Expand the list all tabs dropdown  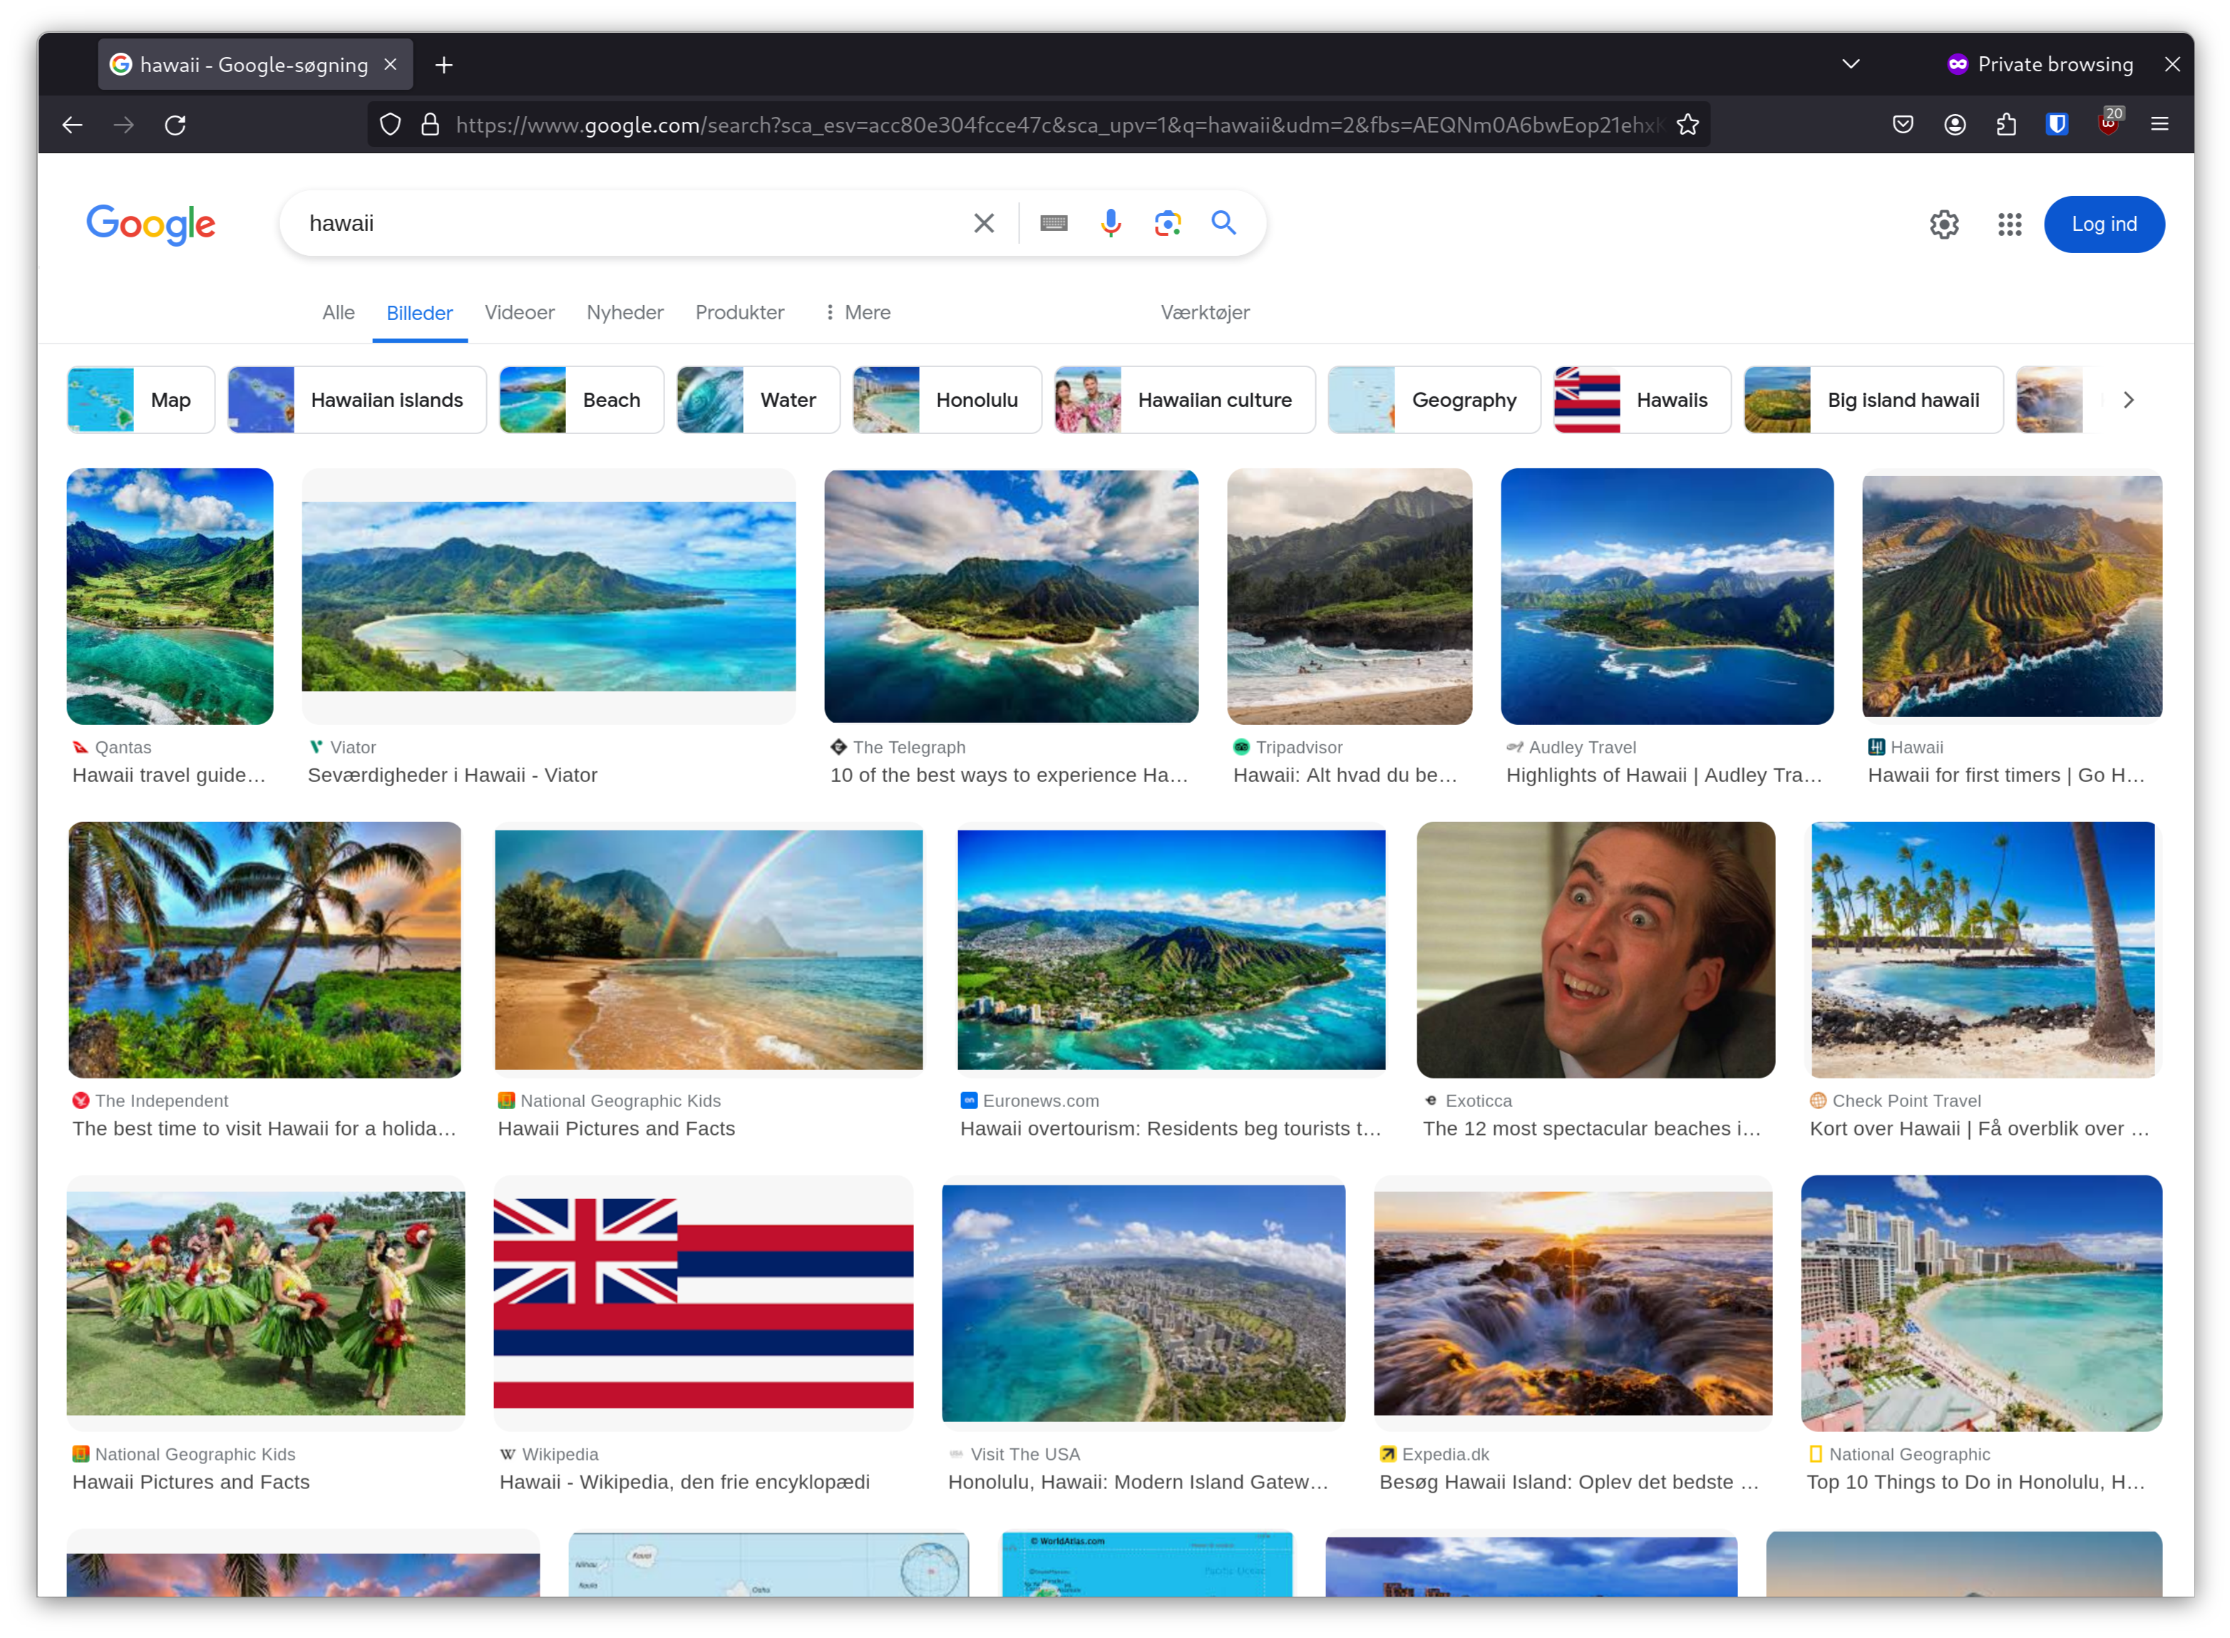(1850, 64)
